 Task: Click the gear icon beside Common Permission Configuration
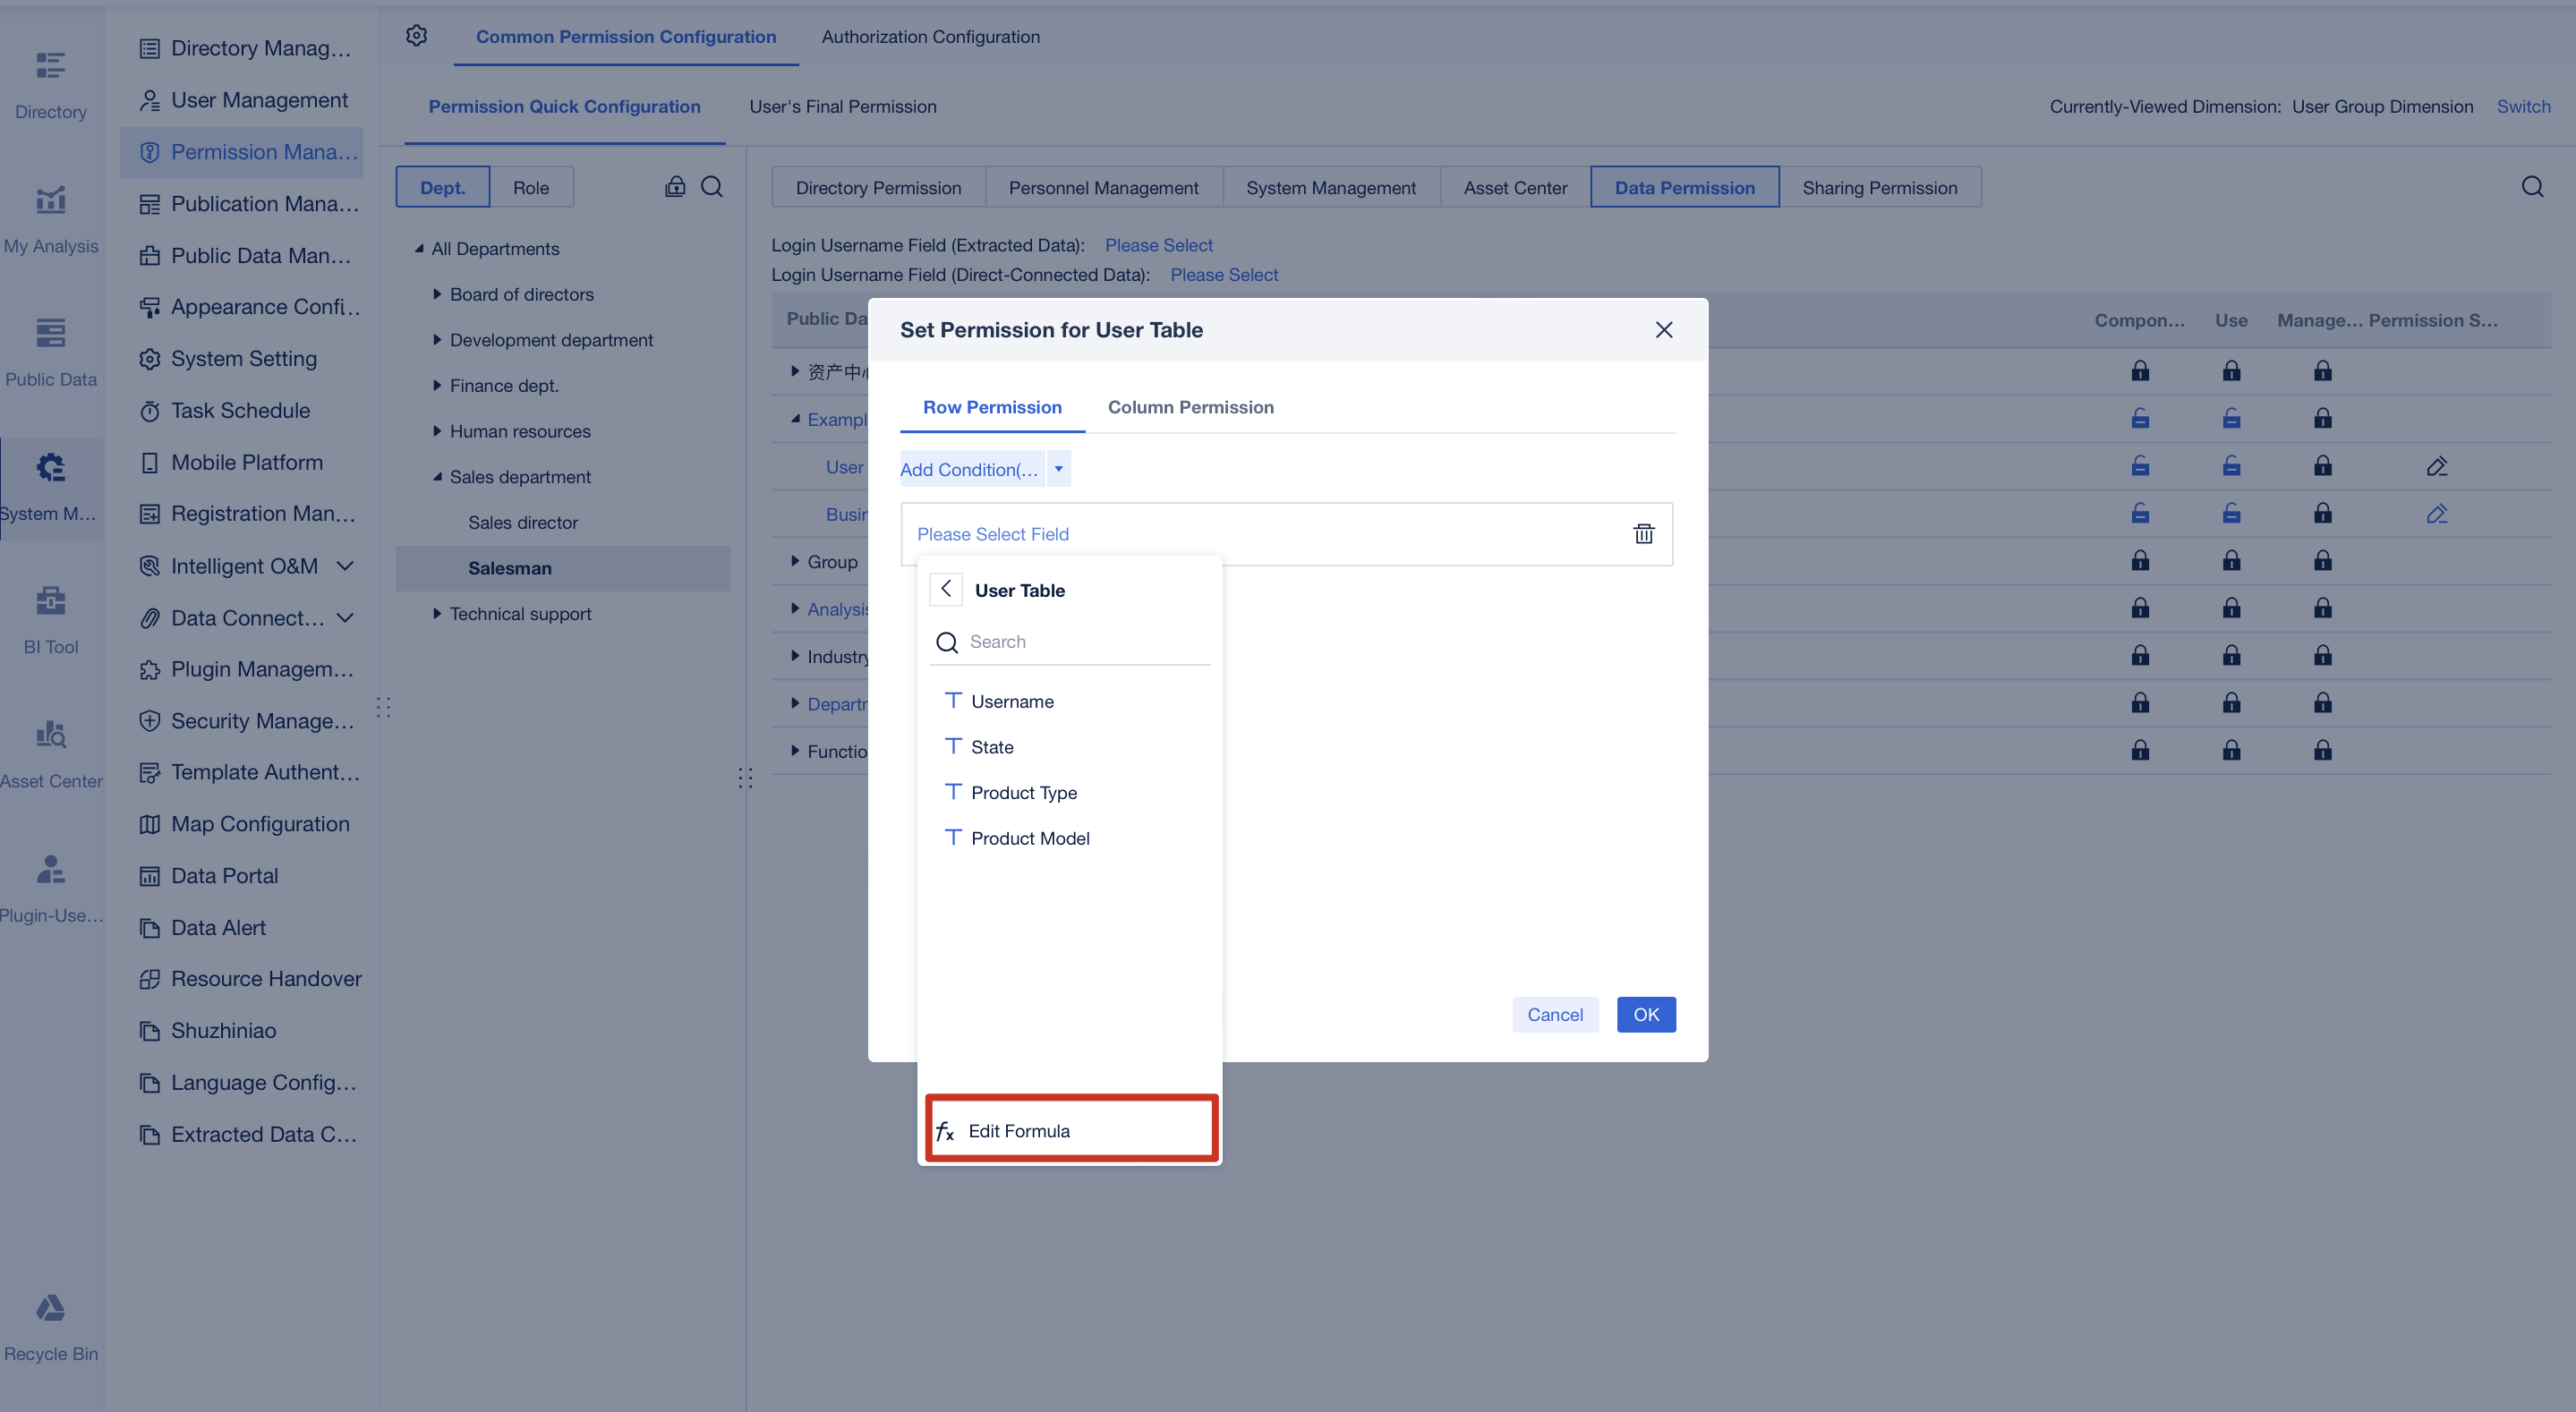coord(417,36)
